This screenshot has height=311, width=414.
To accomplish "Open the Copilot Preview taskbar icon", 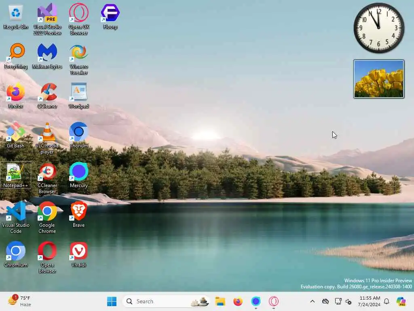I will point(401,301).
